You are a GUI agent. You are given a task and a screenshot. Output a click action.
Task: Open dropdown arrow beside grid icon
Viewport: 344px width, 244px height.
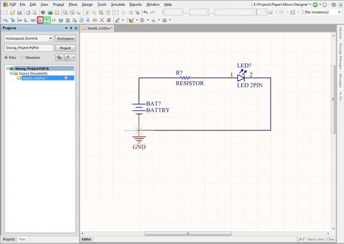click(x=170, y=20)
